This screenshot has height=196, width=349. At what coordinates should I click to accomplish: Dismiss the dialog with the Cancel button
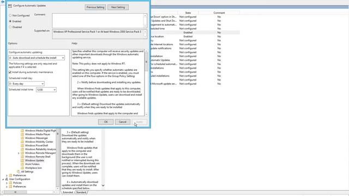coord(122,122)
